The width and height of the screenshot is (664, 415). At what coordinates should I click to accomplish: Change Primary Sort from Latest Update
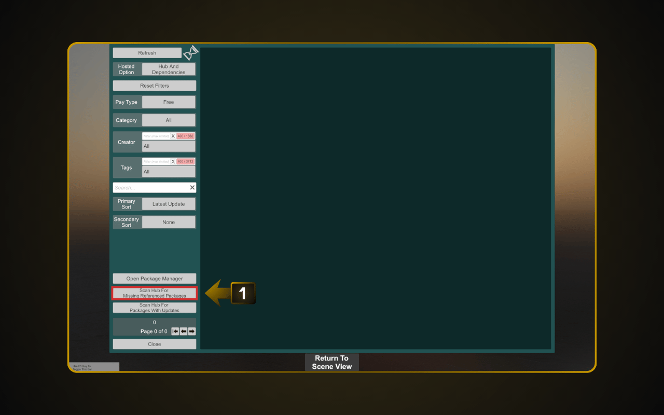169,204
